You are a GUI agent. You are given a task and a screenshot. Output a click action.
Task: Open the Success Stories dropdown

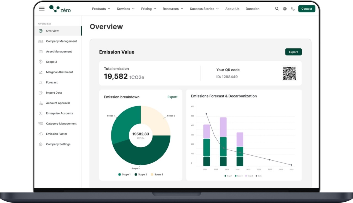point(204,9)
